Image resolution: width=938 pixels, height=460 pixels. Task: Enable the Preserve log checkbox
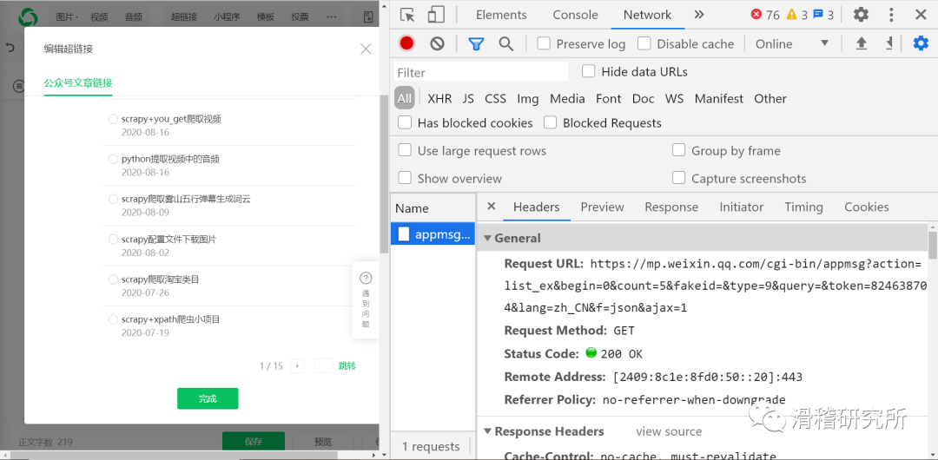click(x=543, y=43)
